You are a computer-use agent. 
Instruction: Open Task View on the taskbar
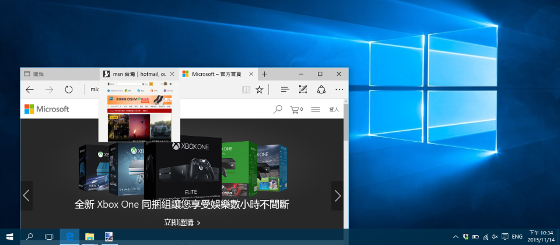click(x=49, y=236)
